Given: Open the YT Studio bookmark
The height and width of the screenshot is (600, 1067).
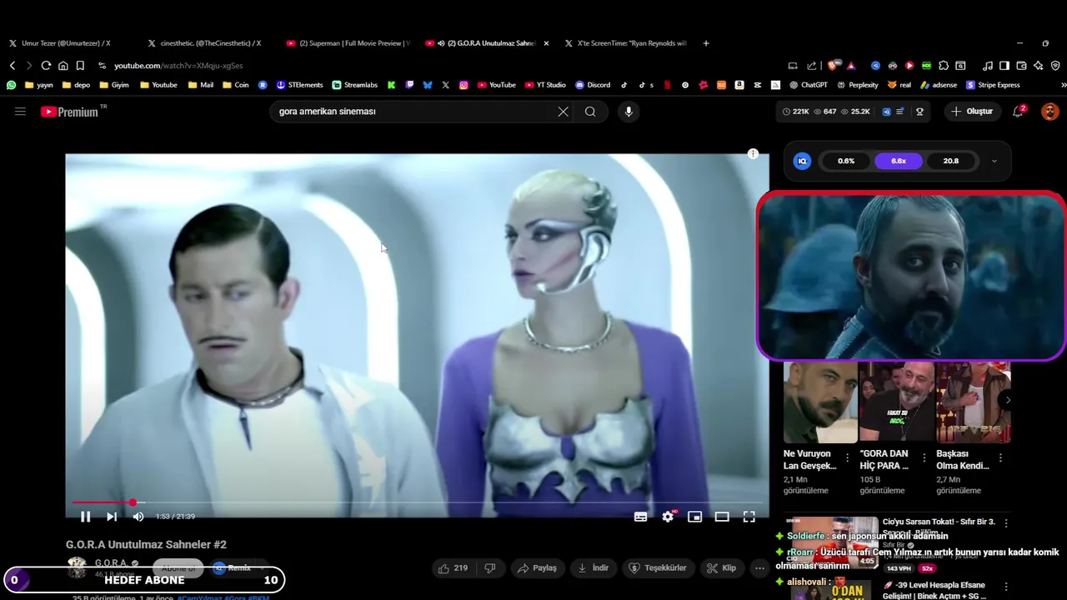Looking at the screenshot, I should point(545,85).
